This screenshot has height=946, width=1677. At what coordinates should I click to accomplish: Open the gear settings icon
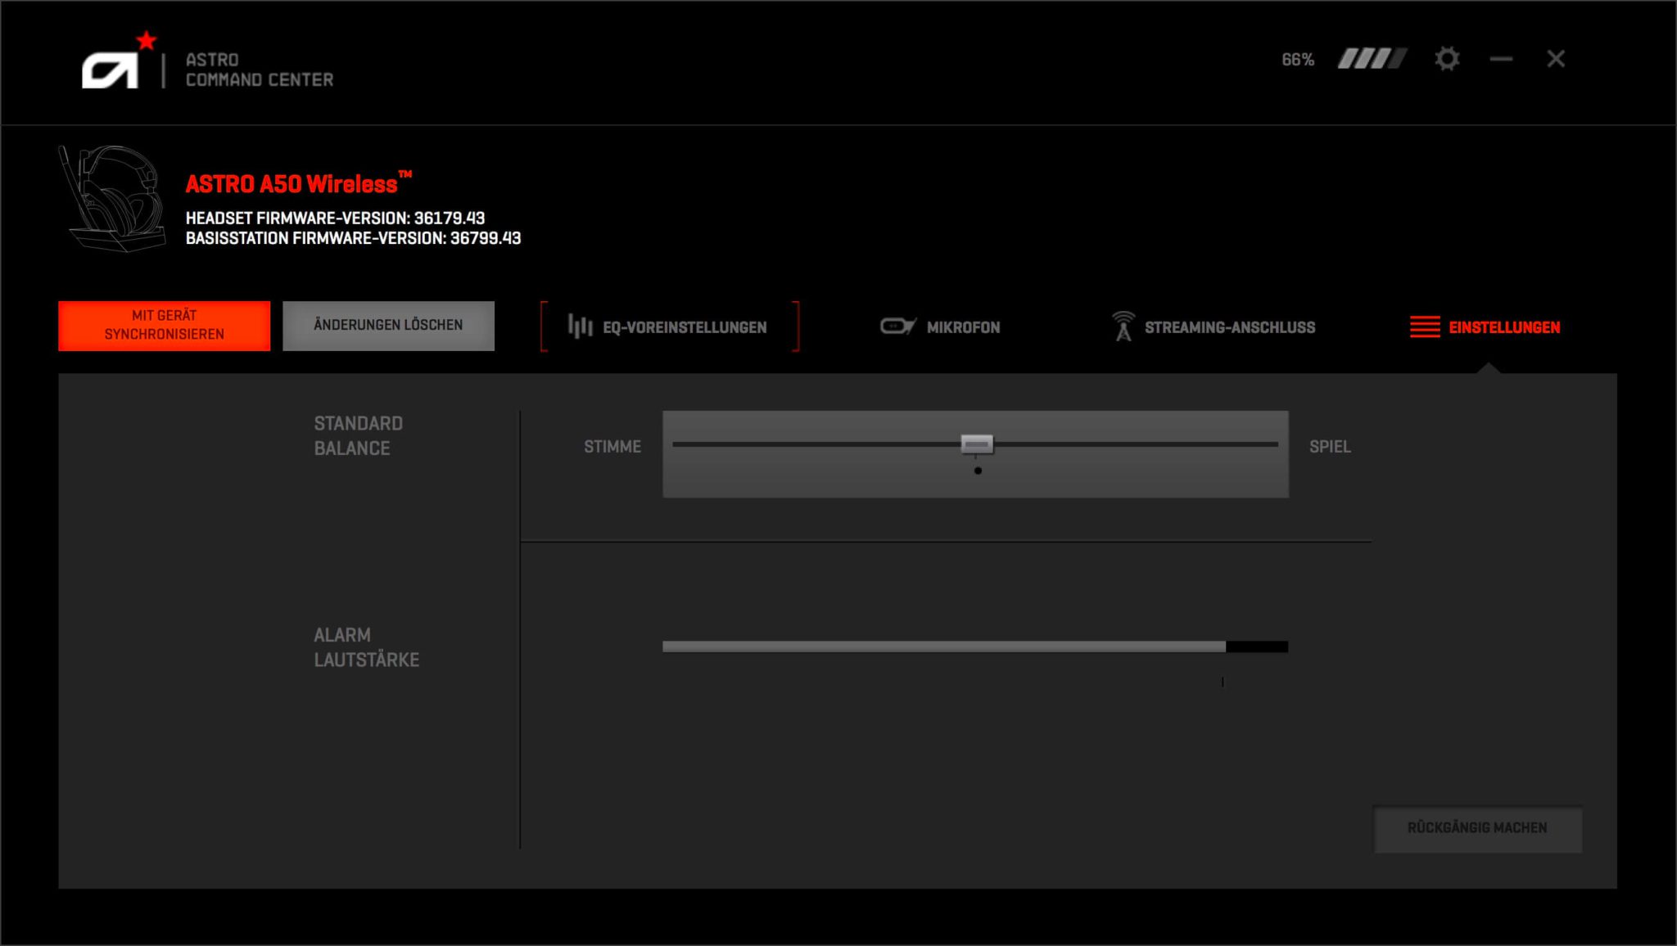(1447, 59)
